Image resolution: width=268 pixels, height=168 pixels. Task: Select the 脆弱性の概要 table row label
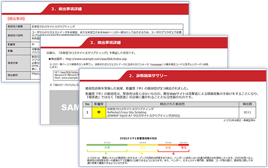[x=18, y=26]
